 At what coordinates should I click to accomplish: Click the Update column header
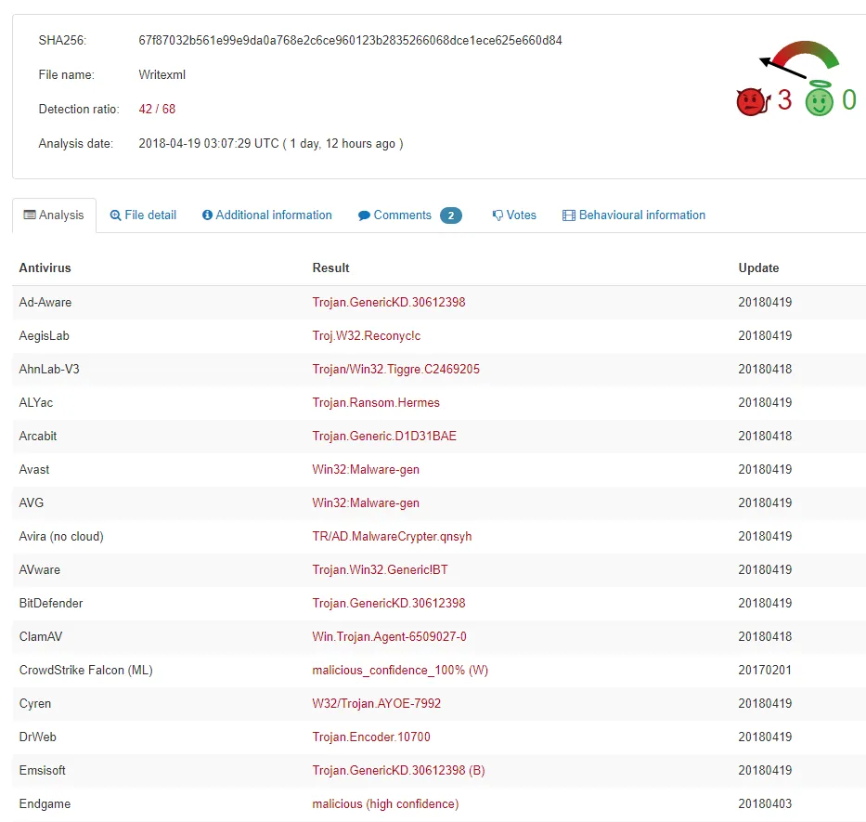pyautogui.click(x=759, y=268)
